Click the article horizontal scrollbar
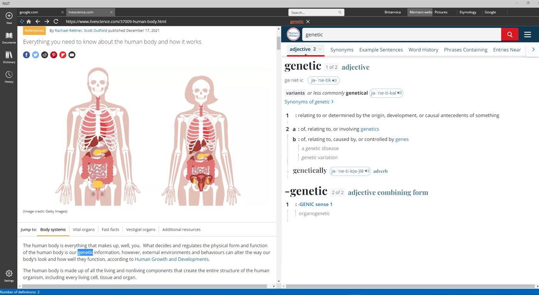Screen dimensions: 539x295 pos(144,286)
